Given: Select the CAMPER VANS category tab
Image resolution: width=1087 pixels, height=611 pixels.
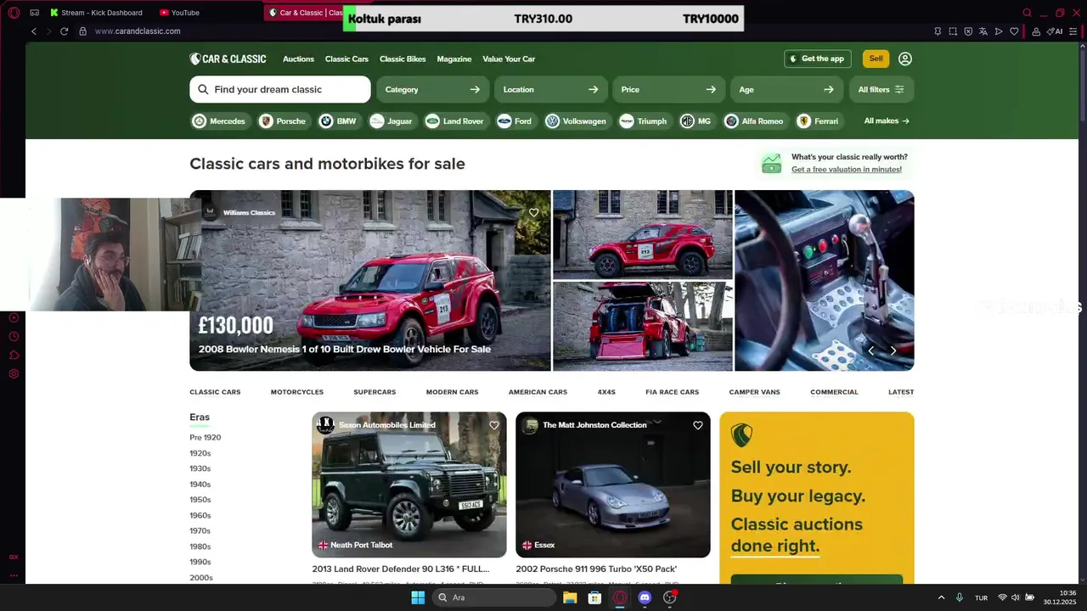Looking at the screenshot, I should [754, 392].
